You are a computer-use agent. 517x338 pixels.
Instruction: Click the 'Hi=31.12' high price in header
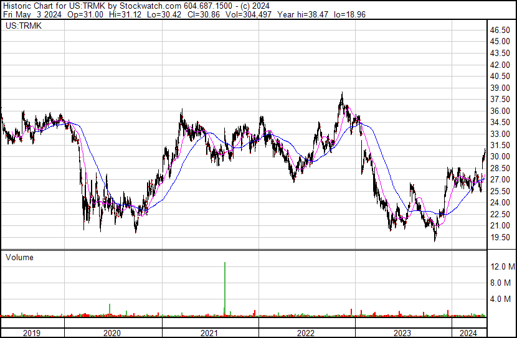tap(125, 14)
